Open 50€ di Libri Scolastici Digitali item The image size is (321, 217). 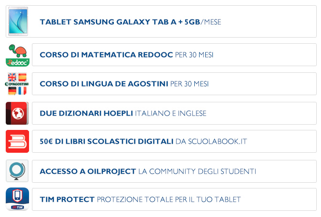[174, 141]
